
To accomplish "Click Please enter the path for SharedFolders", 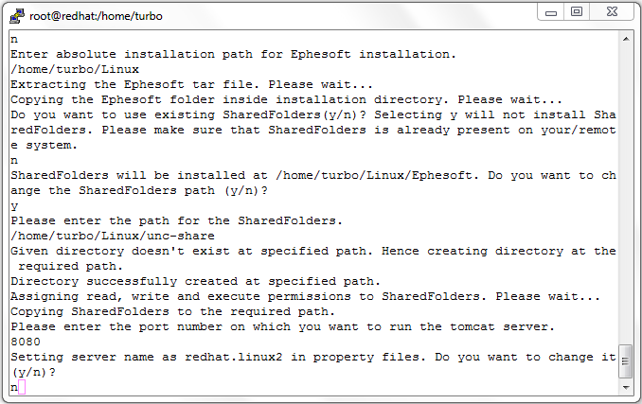I will point(176,220).
